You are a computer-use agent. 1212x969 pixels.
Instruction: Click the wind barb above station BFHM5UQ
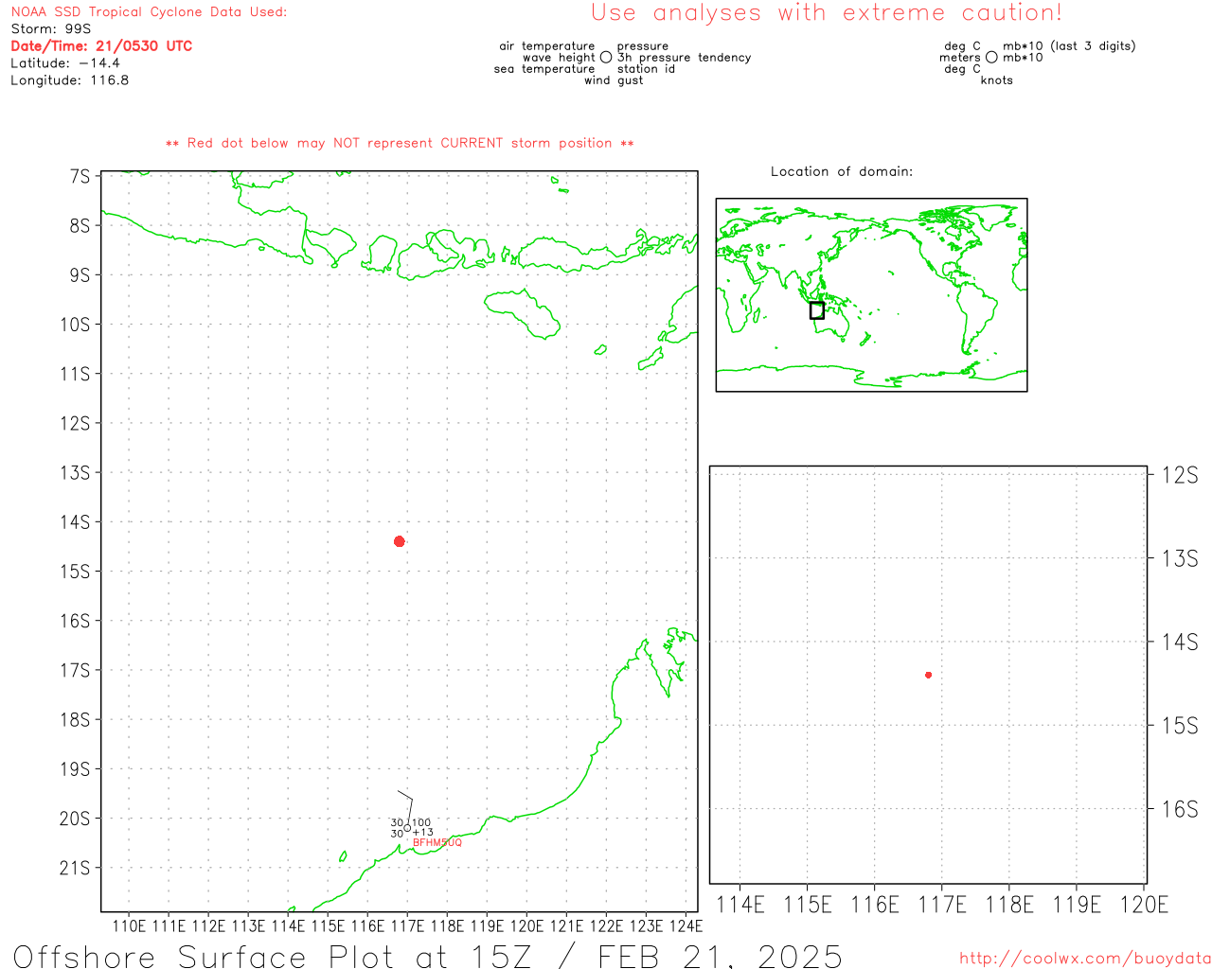405,806
